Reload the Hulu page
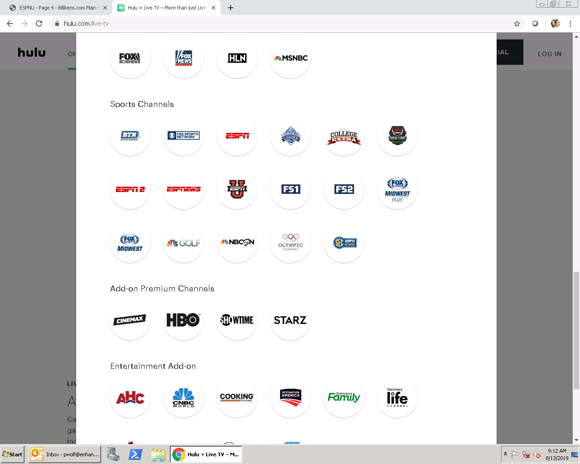580x464 pixels. [39, 24]
